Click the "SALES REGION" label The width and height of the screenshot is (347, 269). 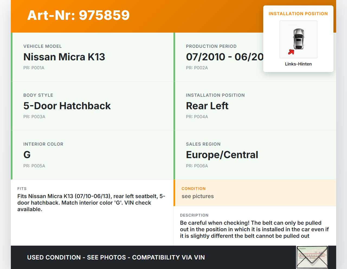point(203,144)
